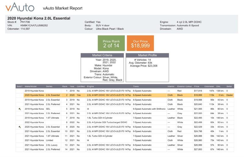Click the distance cell 138 km
244x157 pixels.
pyautogui.click(x=220, y=91)
